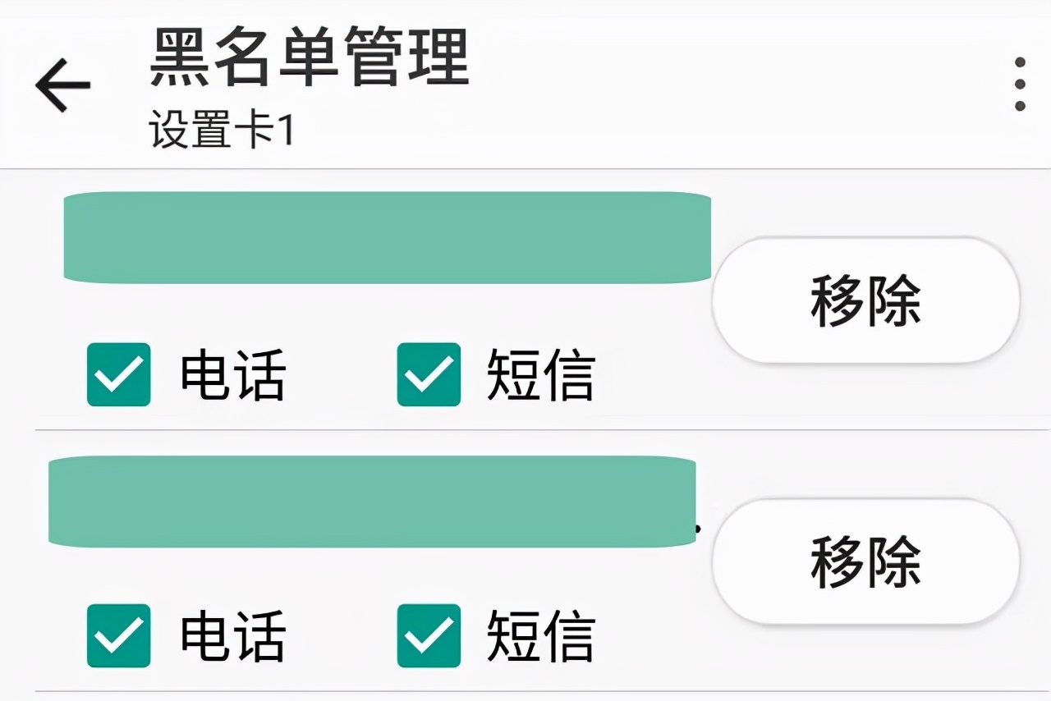This screenshot has width=1051, height=701.
Task: Tap the 短信 label in first entry
Action: click(x=540, y=374)
